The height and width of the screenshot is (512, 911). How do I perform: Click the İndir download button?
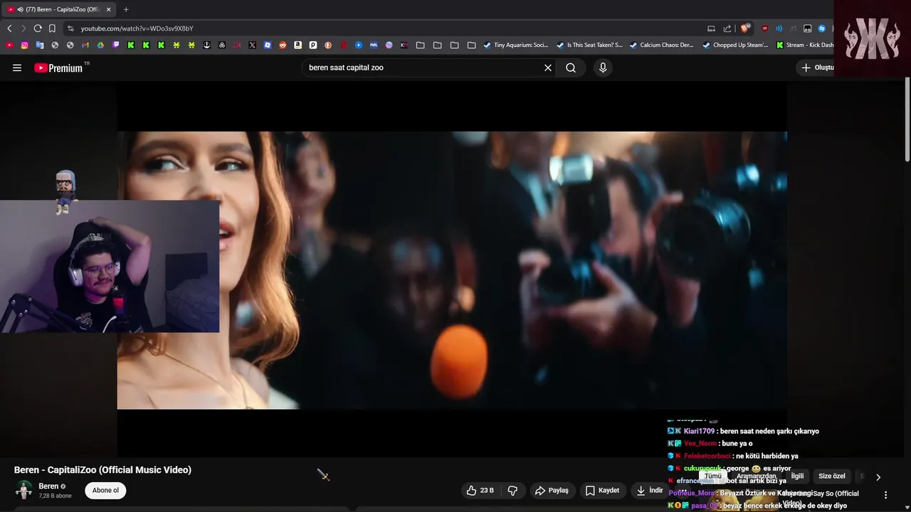coord(649,490)
